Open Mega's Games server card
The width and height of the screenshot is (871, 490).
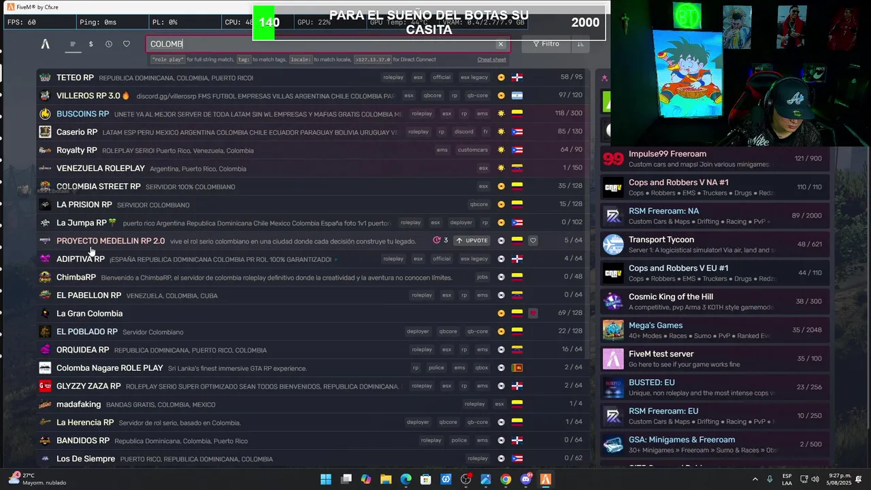pos(714,330)
